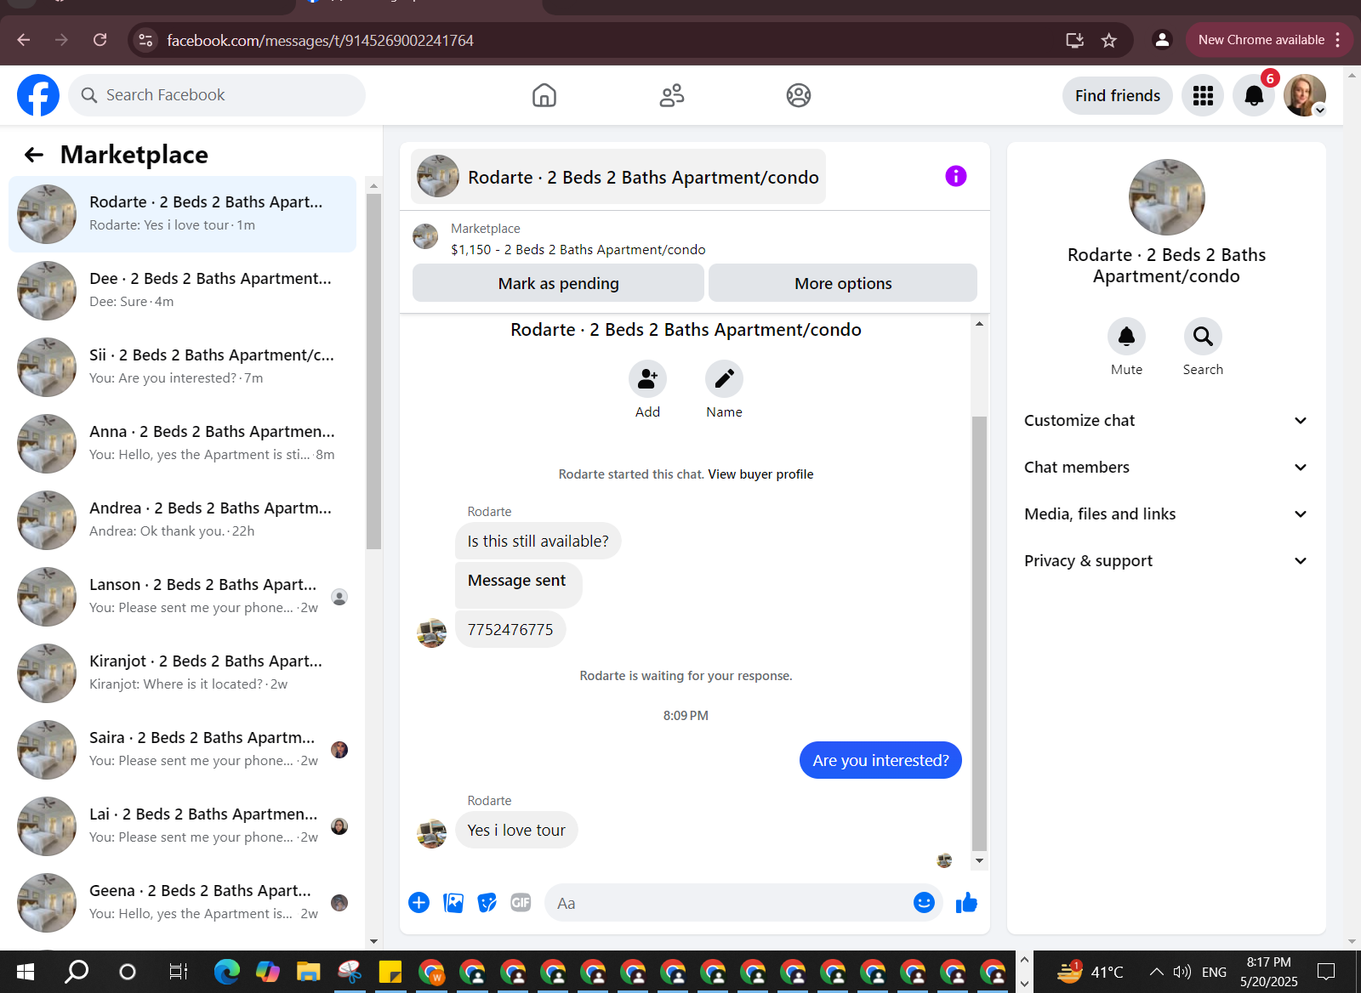
Task: Click Find friends button
Action: (x=1118, y=95)
